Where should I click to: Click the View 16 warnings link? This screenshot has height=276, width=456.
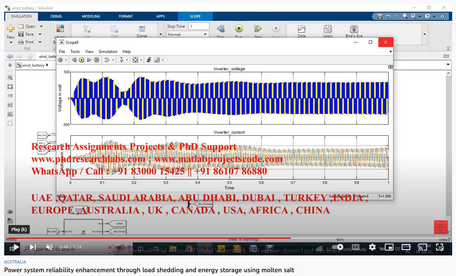[244, 239]
